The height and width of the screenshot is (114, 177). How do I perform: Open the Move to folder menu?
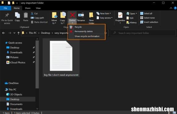54,18
